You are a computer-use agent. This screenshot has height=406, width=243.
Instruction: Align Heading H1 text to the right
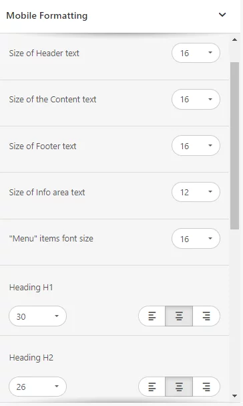[206, 316]
